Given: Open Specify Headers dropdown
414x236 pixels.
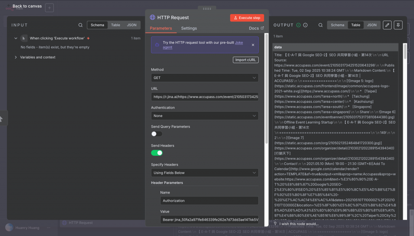Looking at the screenshot, I should pos(205,173).
